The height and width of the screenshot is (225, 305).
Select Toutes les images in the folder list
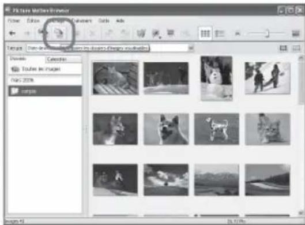[45, 69]
